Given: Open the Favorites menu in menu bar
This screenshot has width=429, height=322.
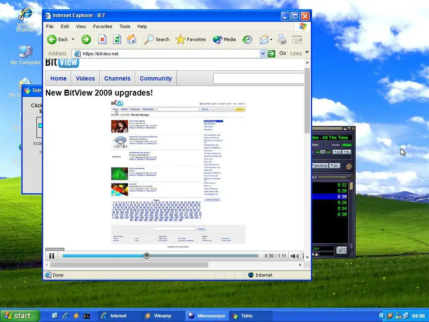Looking at the screenshot, I should tap(103, 26).
